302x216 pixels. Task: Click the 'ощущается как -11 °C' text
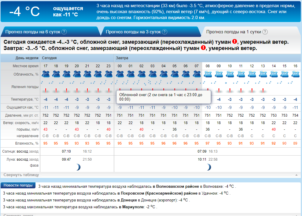[x=68, y=12]
